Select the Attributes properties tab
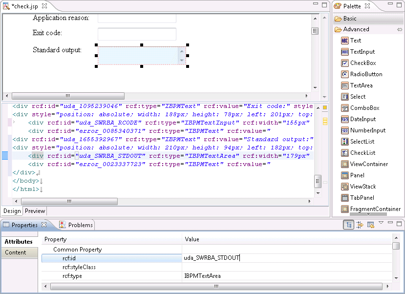405x294 pixels. tap(19, 242)
